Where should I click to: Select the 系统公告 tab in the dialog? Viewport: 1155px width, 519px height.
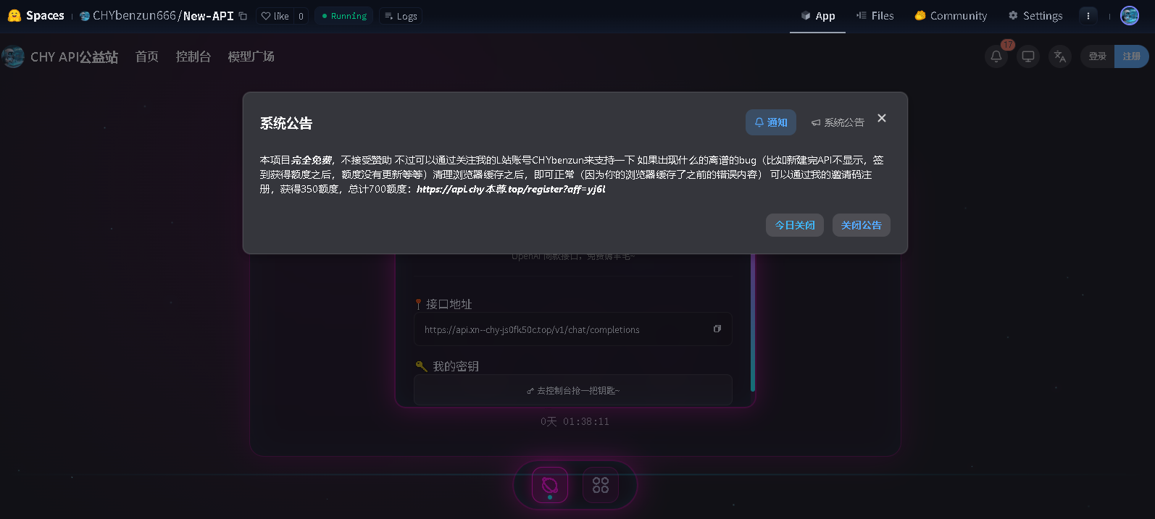[x=838, y=122]
